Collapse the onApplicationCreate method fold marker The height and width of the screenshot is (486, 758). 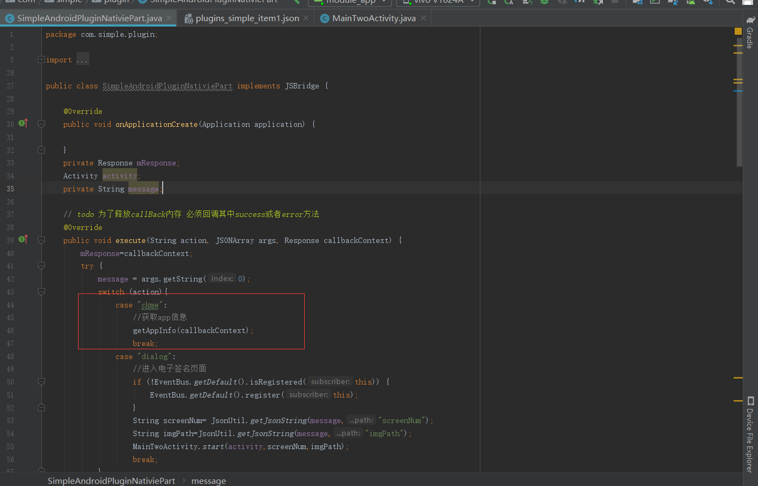41,124
